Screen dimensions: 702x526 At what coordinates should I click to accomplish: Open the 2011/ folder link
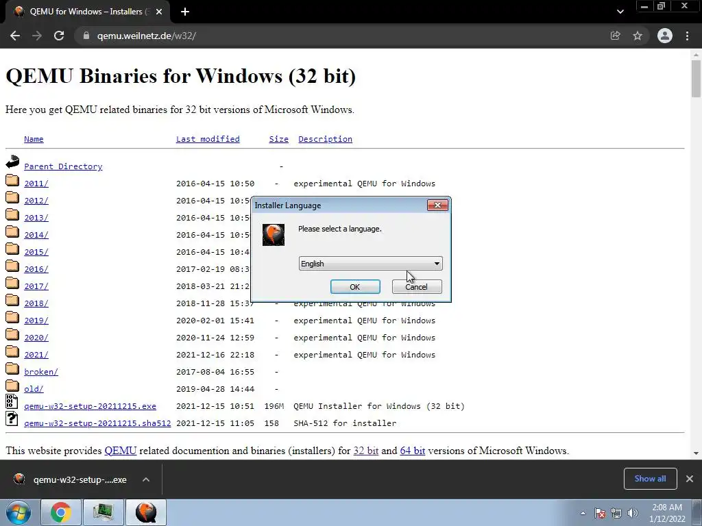click(x=36, y=184)
